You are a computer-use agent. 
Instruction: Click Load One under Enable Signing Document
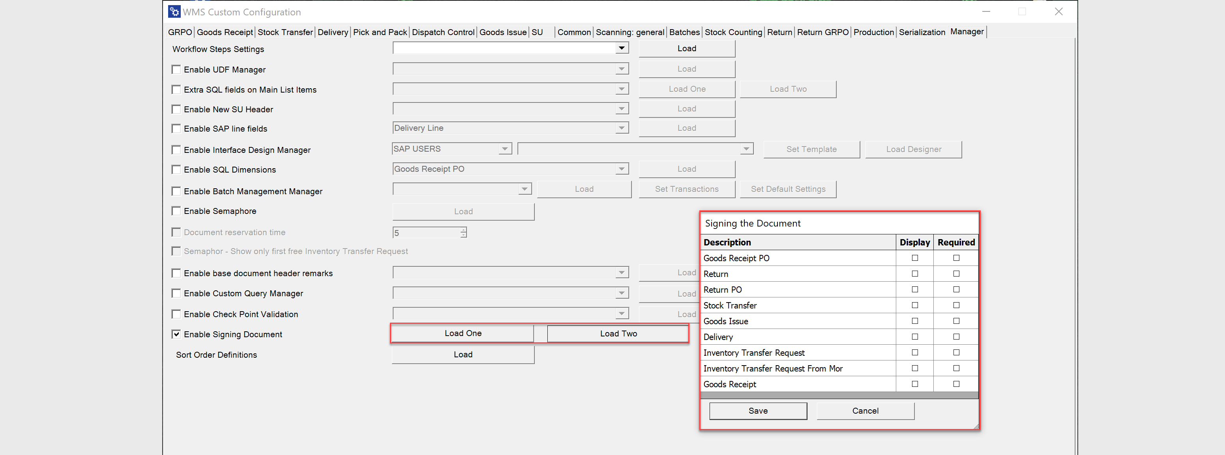pos(462,333)
